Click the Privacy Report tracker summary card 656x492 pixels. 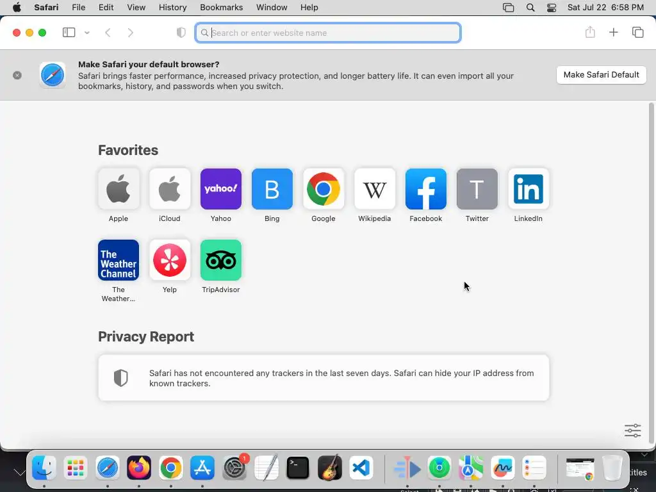coord(324,378)
